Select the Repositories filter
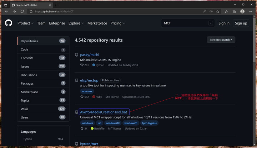 [43, 41]
